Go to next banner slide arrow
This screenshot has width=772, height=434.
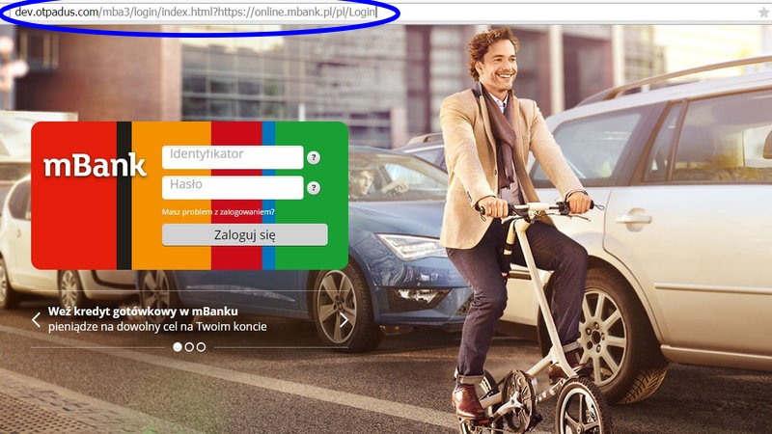(x=344, y=320)
